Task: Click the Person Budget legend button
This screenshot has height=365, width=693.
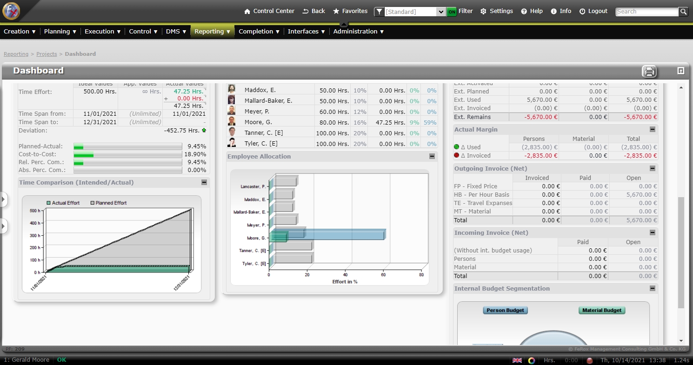Action: 505,310
